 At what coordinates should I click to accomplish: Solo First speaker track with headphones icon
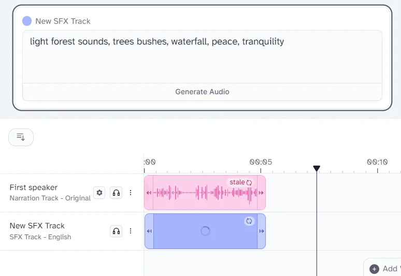coord(116,193)
